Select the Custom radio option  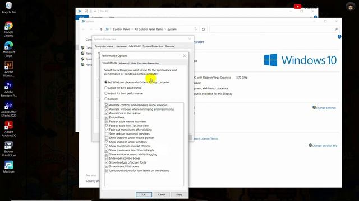(105, 99)
